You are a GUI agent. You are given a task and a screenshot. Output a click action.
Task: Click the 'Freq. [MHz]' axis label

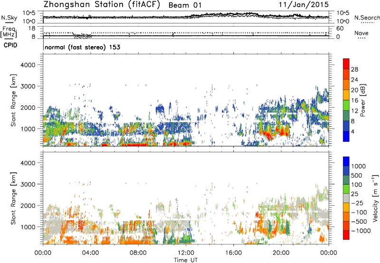pyautogui.click(x=9, y=32)
